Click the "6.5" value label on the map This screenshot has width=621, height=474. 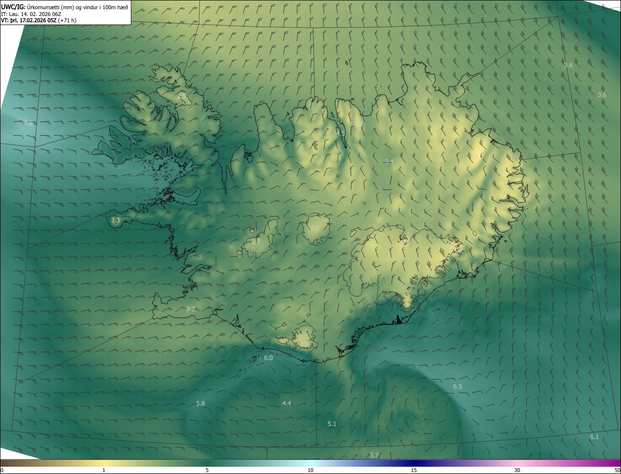tap(458, 386)
